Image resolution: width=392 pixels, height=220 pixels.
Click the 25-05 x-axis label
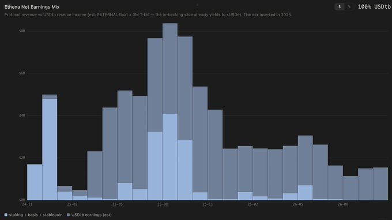click(117, 204)
